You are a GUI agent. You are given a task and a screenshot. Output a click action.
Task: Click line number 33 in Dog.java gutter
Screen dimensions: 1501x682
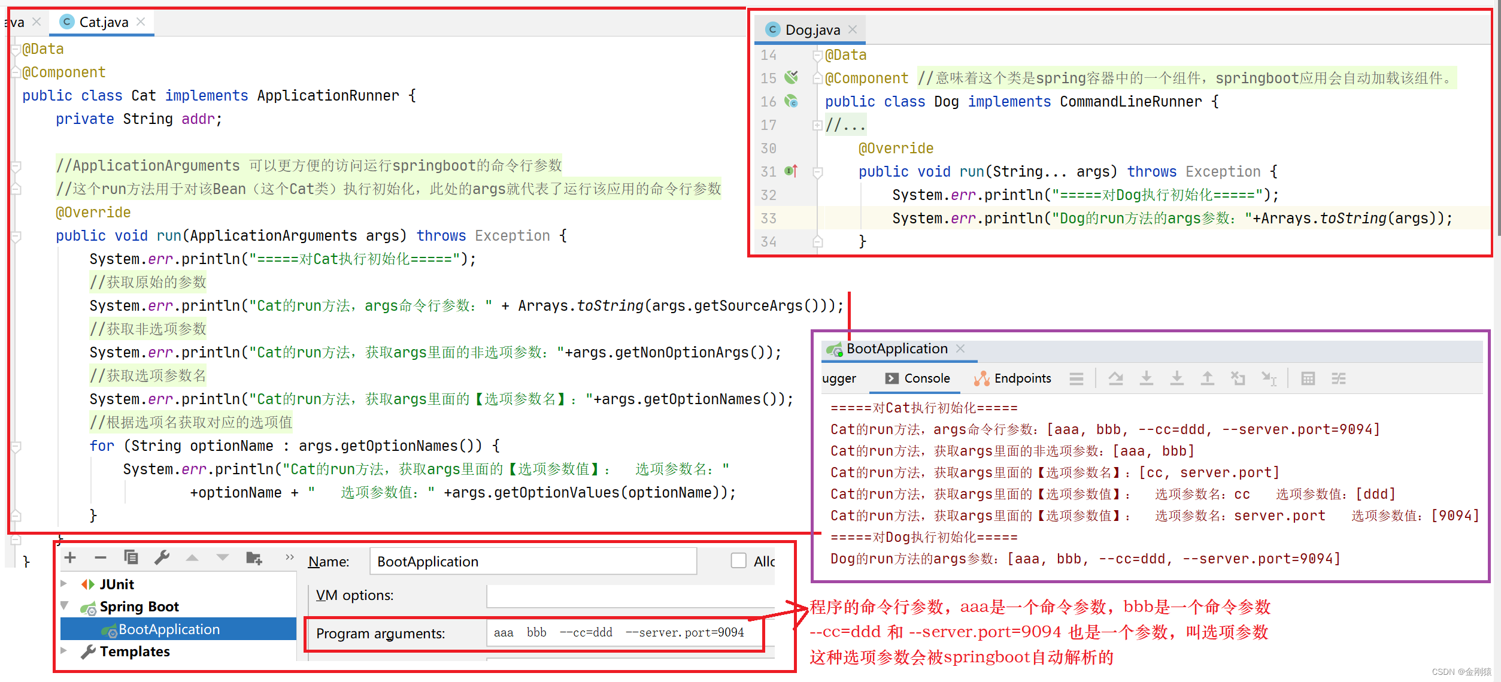point(768,219)
